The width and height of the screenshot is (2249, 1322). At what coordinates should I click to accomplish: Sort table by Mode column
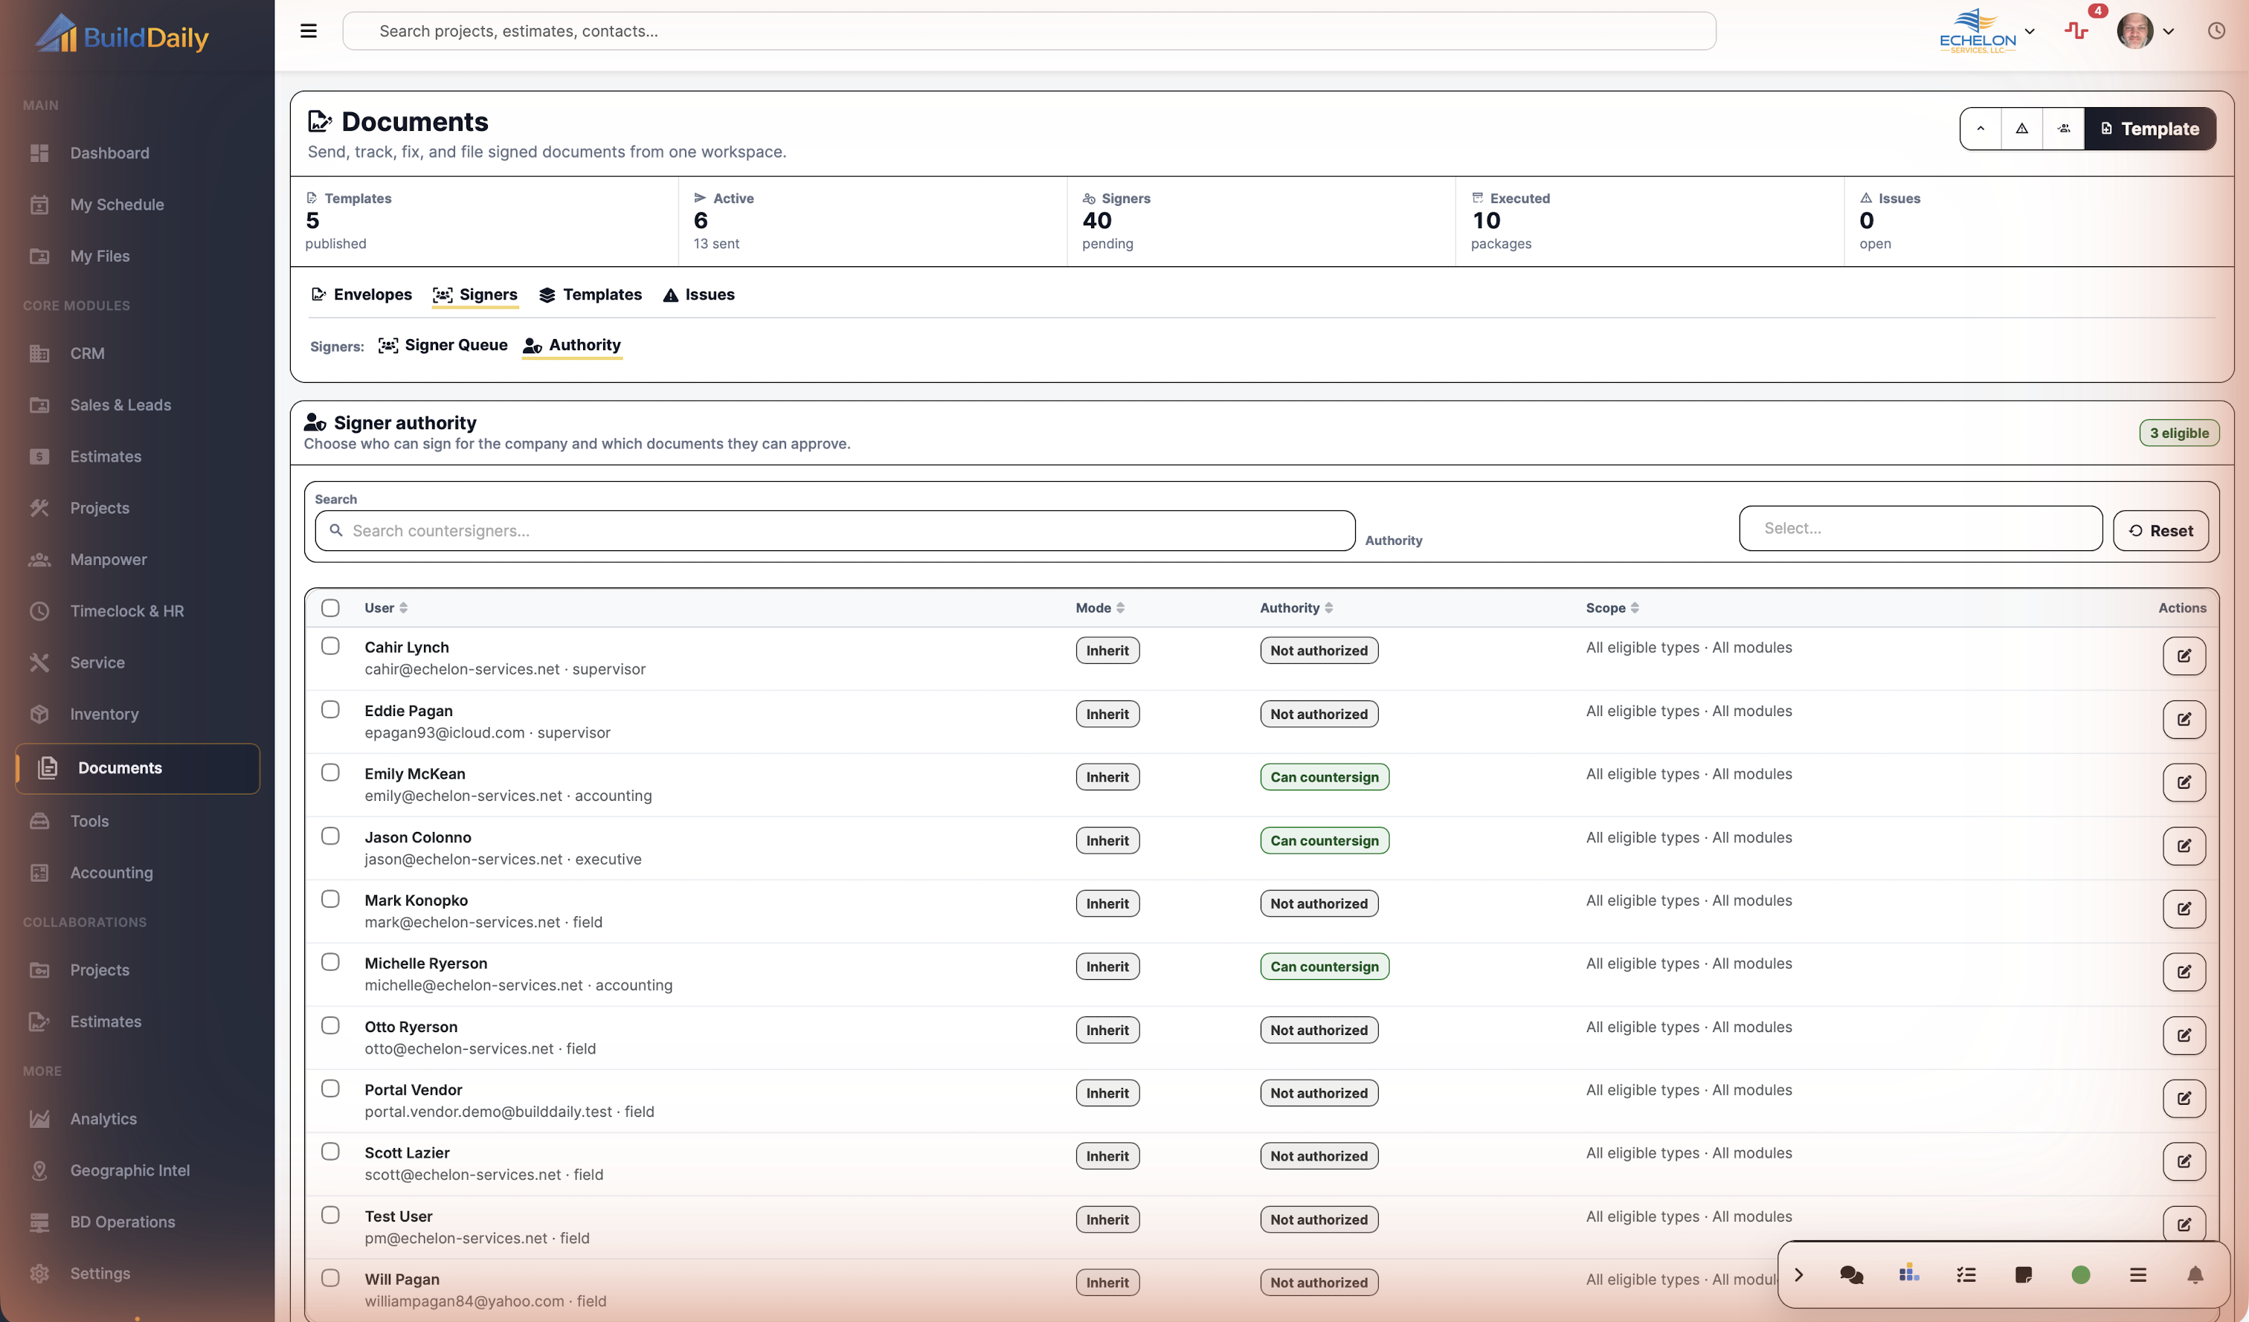(x=1099, y=607)
